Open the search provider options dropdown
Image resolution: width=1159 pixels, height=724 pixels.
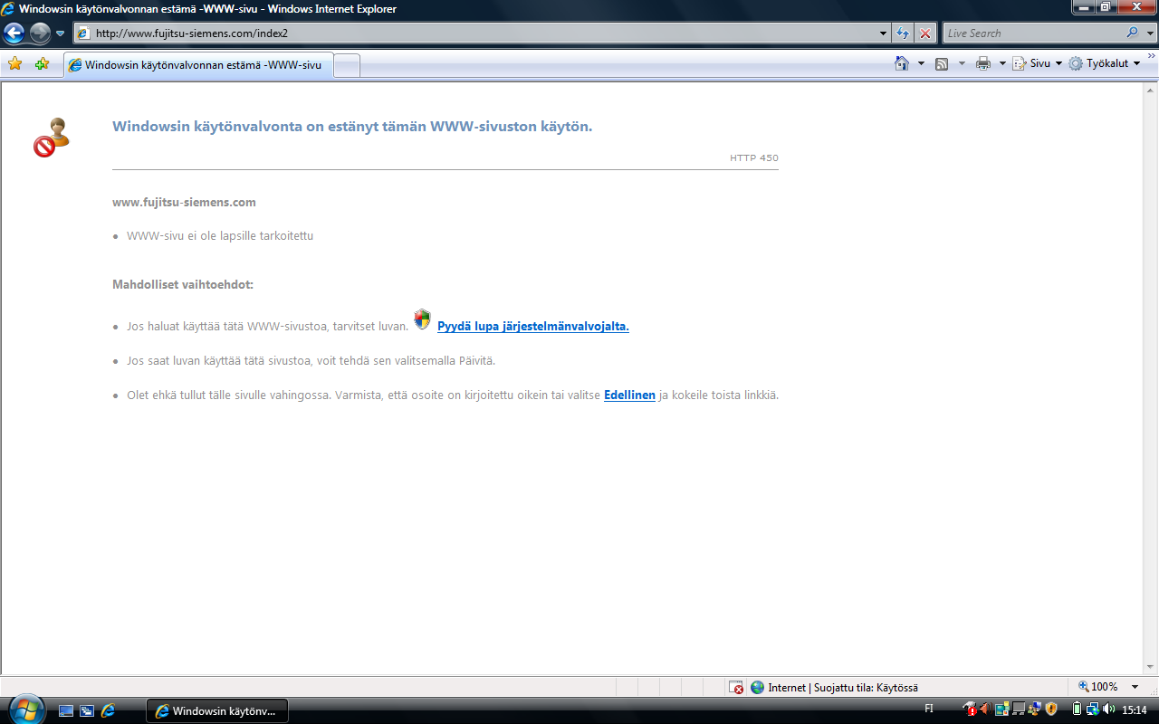pos(1150,33)
